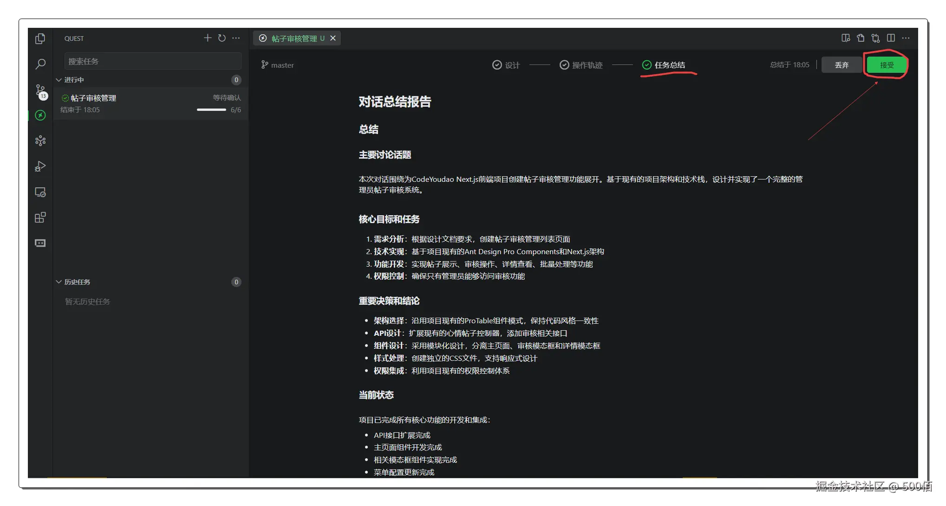Collapse the 历史任务 section
Screen dimensions: 946x506
click(59, 282)
